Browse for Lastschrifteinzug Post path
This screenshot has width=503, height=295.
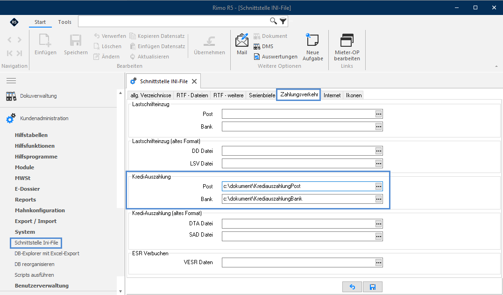(x=378, y=114)
